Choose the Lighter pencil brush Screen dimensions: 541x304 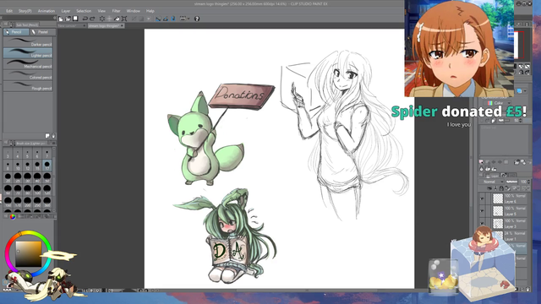28,53
